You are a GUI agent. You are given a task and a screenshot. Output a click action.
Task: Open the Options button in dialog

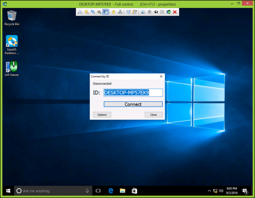(x=102, y=115)
